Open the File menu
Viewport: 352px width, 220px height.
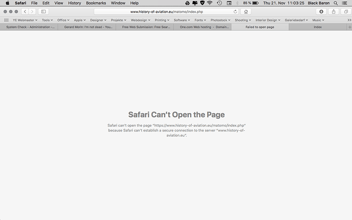tap(34, 3)
